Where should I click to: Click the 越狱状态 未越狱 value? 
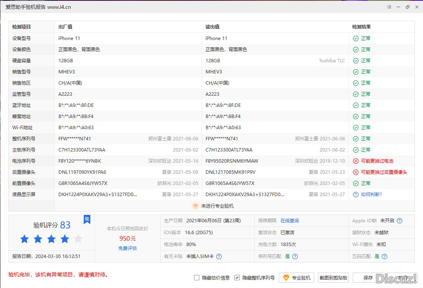382,233
